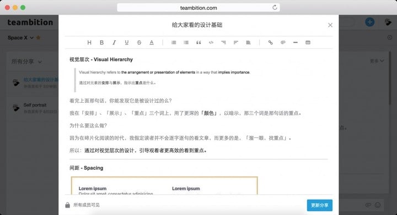The width and height of the screenshot is (397, 215).
Task: Open the user avatar menu at top right
Action: pyautogui.click(x=388, y=22)
